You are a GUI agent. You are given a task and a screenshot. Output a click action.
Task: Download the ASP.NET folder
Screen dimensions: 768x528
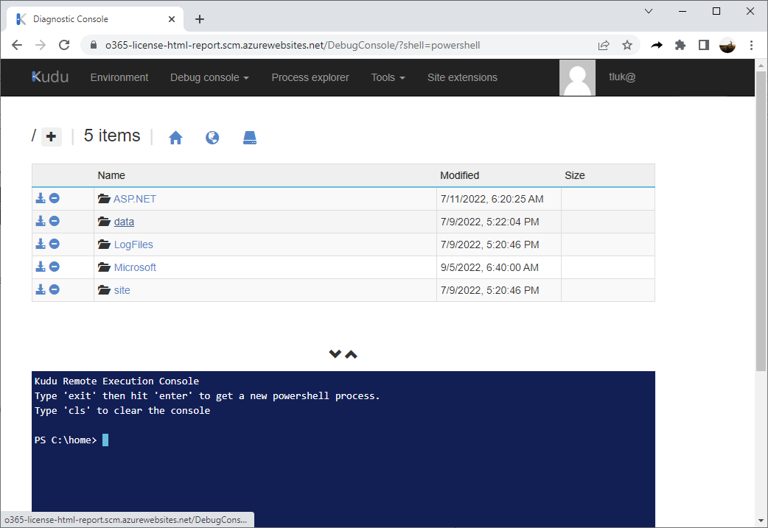[x=40, y=198]
